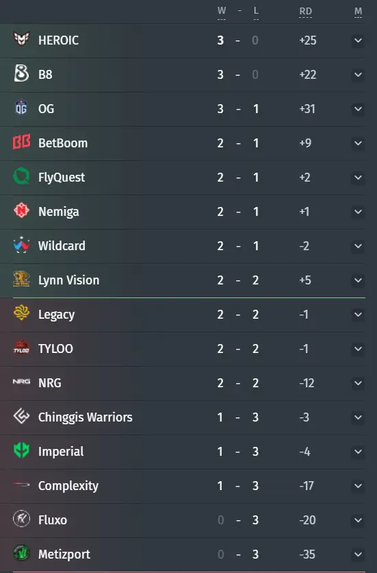Click the Nemiga logo icon
Image resolution: width=377 pixels, height=573 pixels.
[21, 211]
